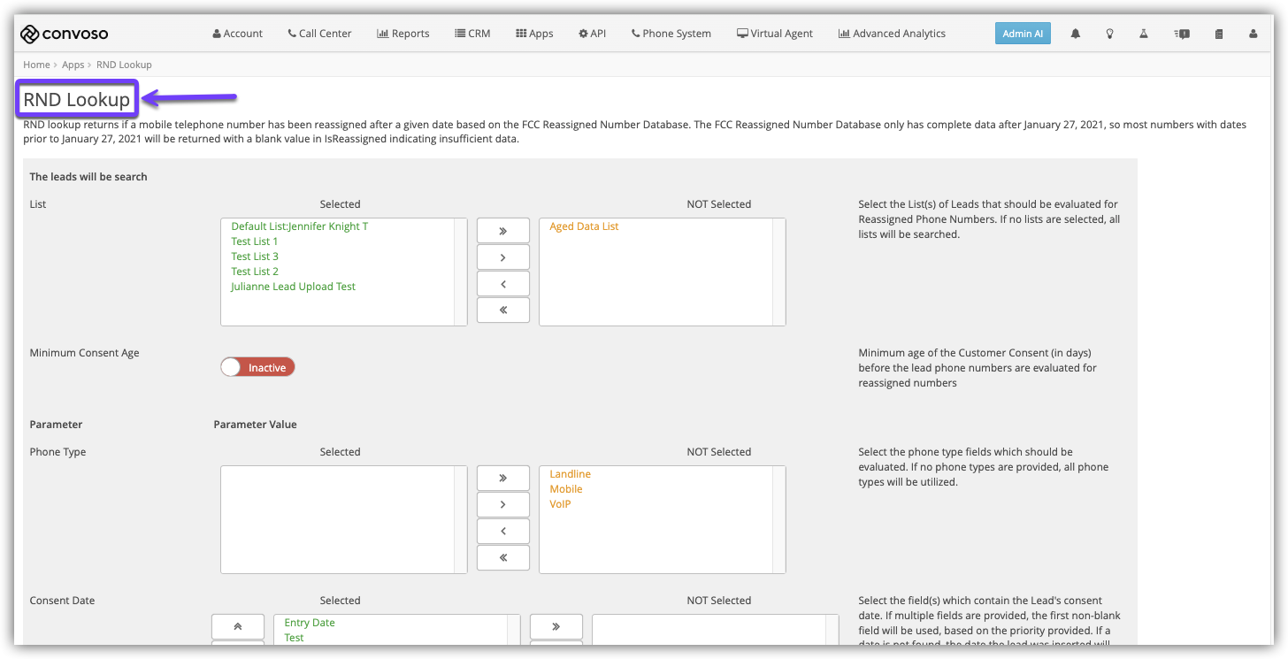Expand the Reports menu

[x=402, y=34]
